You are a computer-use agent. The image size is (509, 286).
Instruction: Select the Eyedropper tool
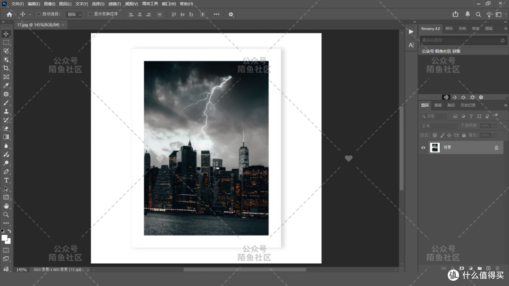click(6, 86)
